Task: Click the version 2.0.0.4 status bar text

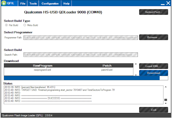Action: [49, 115]
